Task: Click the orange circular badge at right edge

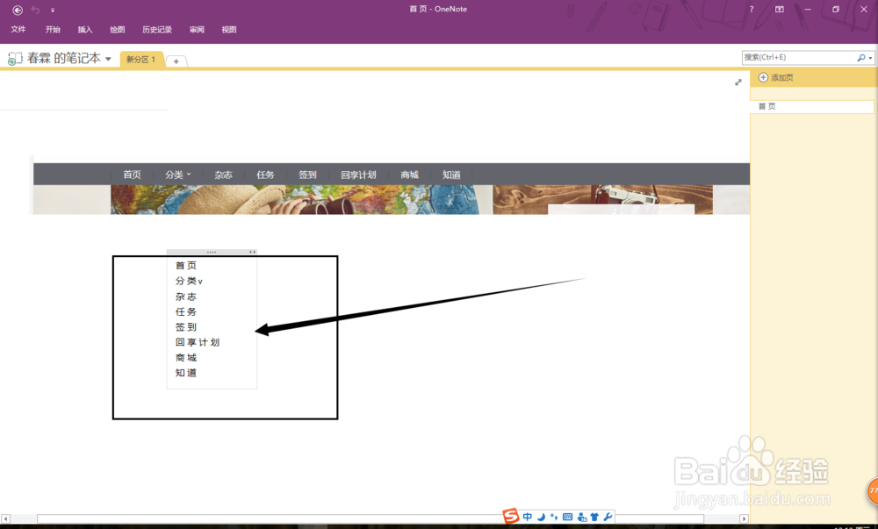Action: [x=873, y=491]
